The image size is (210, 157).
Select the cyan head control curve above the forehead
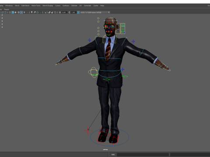(110, 20)
